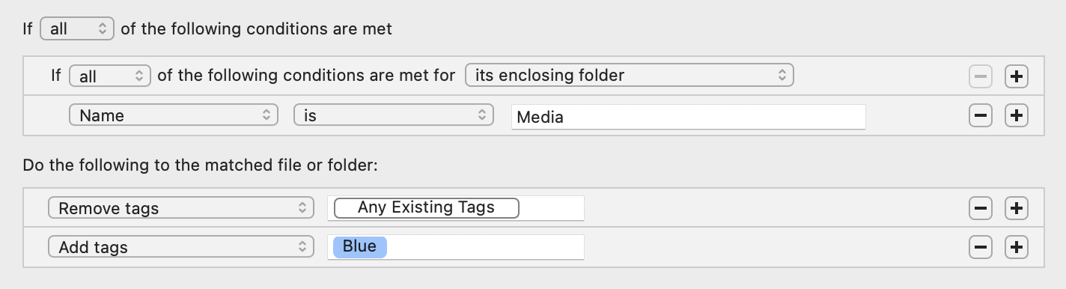Select the Blue tag token
The width and height of the screenshot is (1066, 289).
tap(360, 247)
